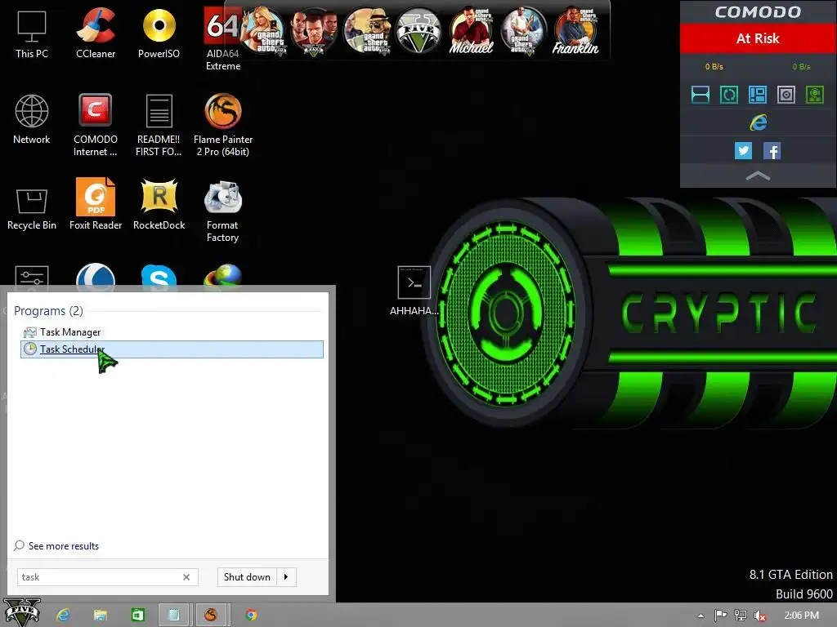Show hidden tray icons arrow
This screenshot has height=627, width=837.
pos(700,616)
